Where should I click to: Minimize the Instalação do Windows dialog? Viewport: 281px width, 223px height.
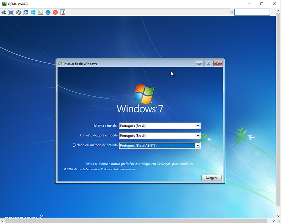click(x=199, y=64)
